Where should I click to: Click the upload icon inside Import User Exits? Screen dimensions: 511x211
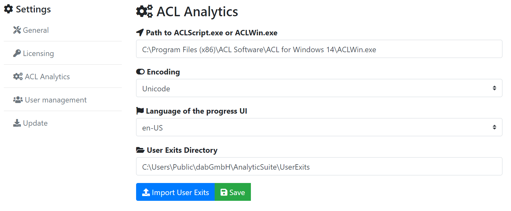coord(146,192)
